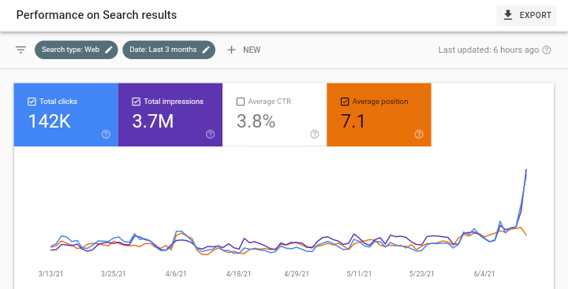The width and height of the screenshot is (568, 289).
Task: Open help icon on Average CTR card
Action: click(315, 135)
